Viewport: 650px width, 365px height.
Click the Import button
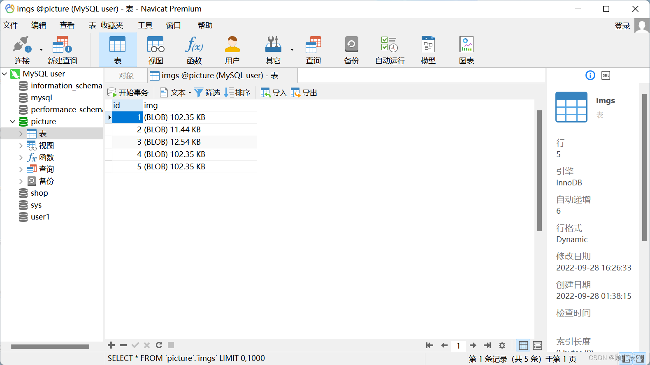coord(274,92)
